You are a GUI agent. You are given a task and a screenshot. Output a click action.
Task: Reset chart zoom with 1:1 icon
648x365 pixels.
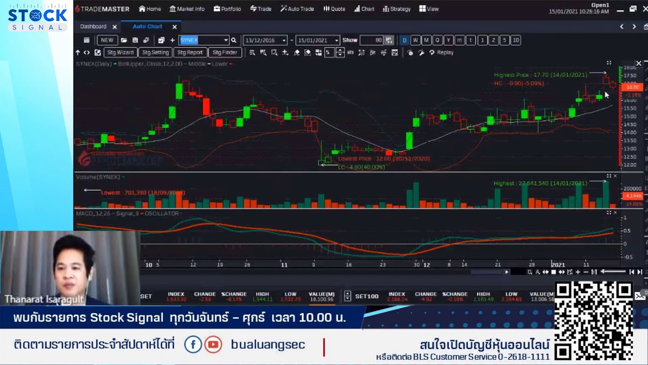point(594,272)
